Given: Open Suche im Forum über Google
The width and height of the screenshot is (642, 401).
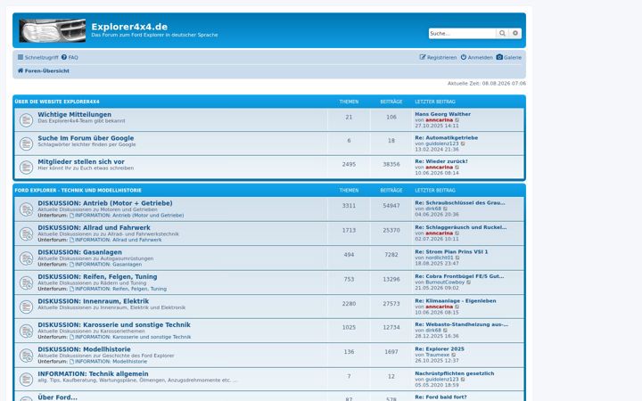Looking at the screenshot, I should [x=86, y=138].
